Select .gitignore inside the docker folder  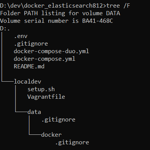coord(72,143)
